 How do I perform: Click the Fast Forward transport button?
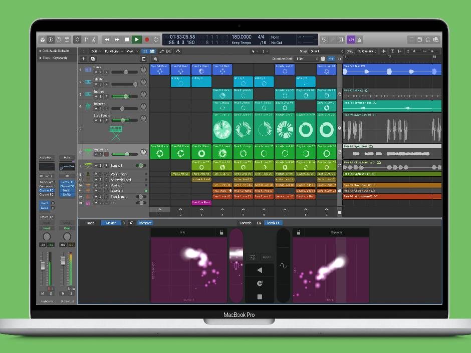click(x=117, y=40)
